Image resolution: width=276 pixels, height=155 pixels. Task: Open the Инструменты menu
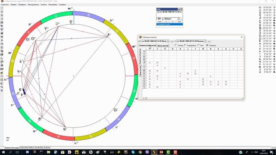pos(33,5)
